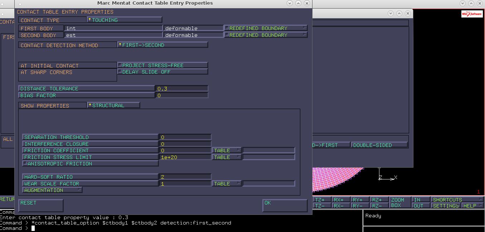Click the RESET button
485x232 pixels.
click(x=41, y=206)
